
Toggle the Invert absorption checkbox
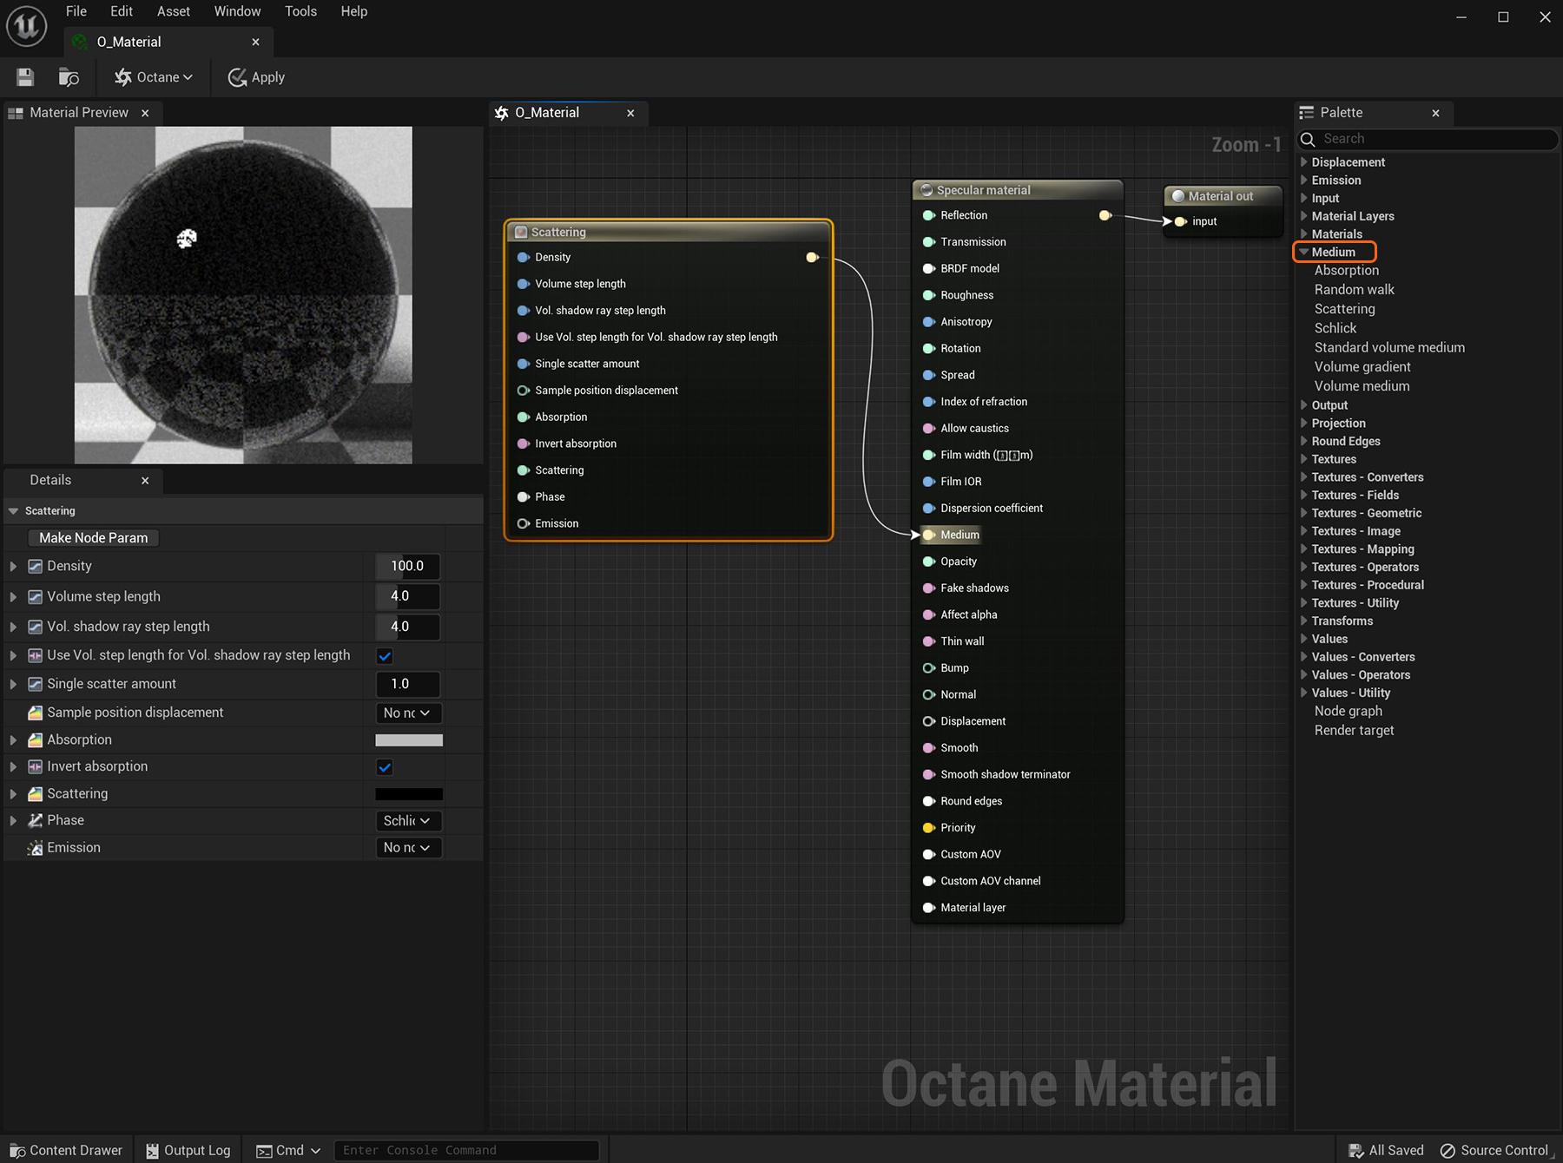(x=385, y=767)
